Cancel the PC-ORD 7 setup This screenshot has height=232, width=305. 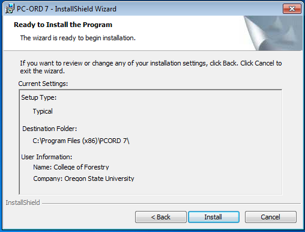pyautogui.click(x=271, y=217)
